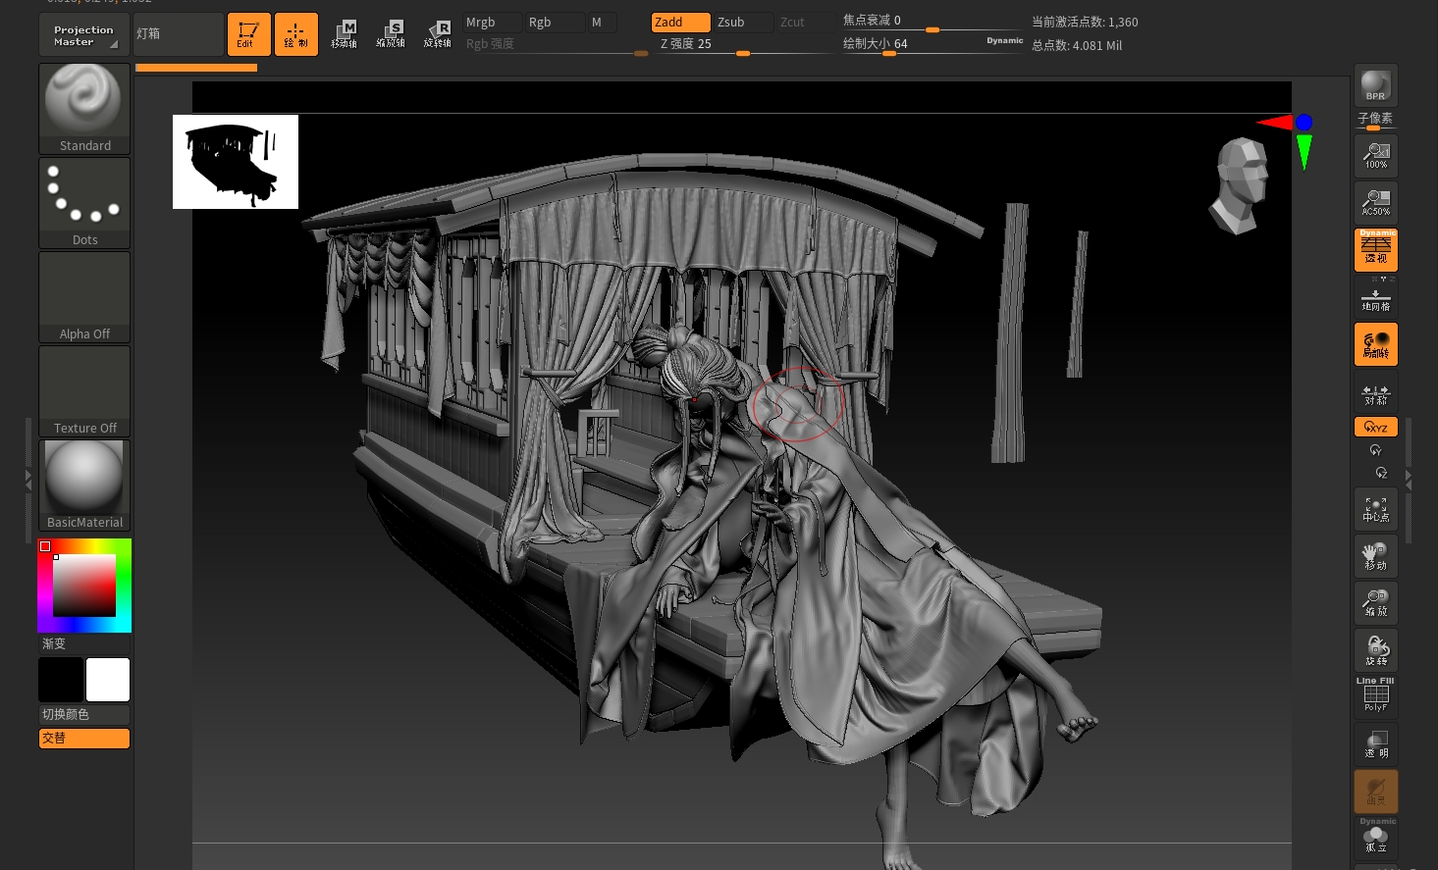This screenshot has height=870, width=1438.
Task: Render with the BPR icon
Action: 1376,85
